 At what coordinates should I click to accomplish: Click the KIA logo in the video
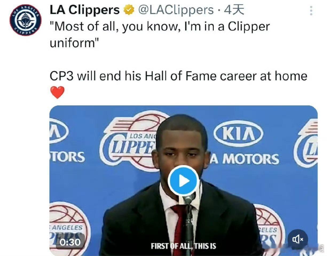(238, 133)
